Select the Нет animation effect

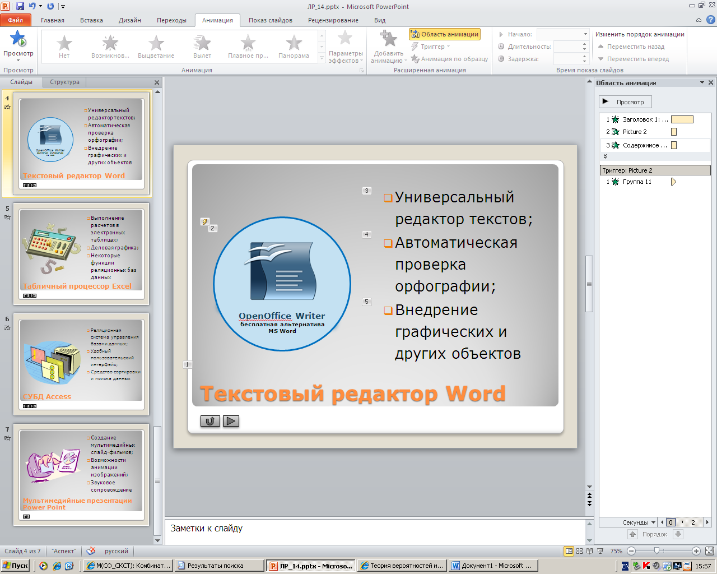[64, 45]
